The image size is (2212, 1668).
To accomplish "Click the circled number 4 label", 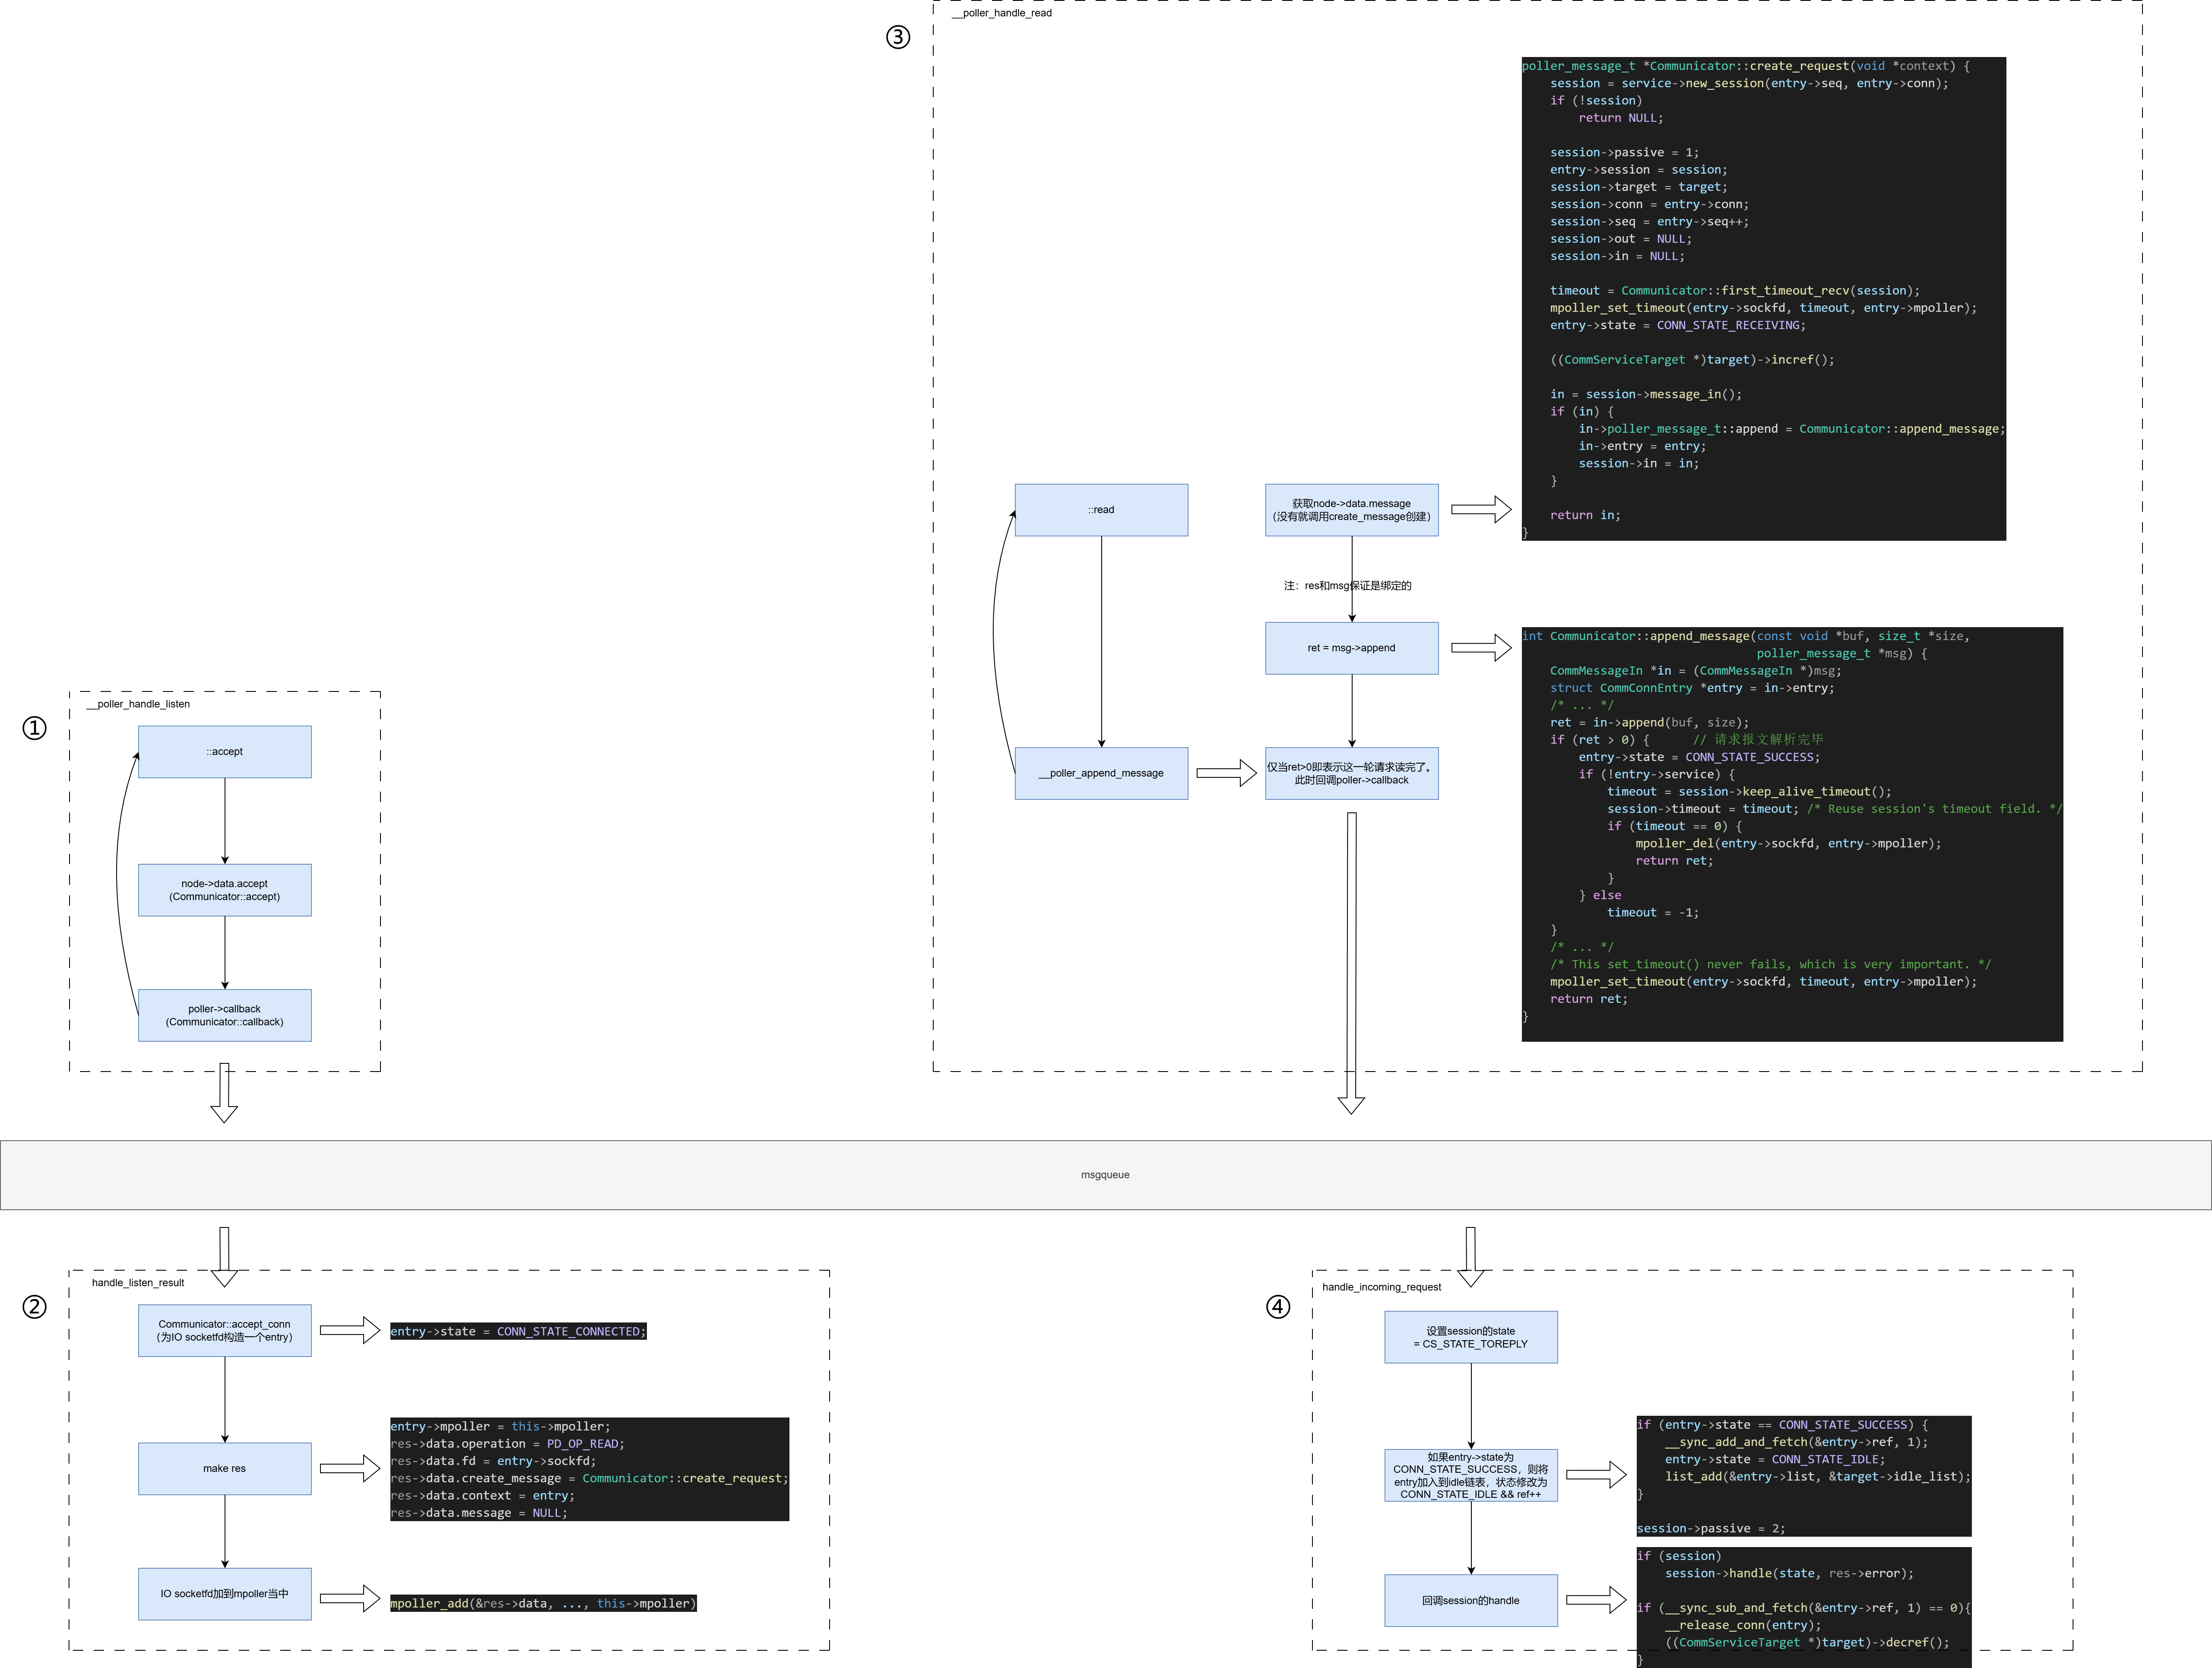I will click(1278, 1307).
